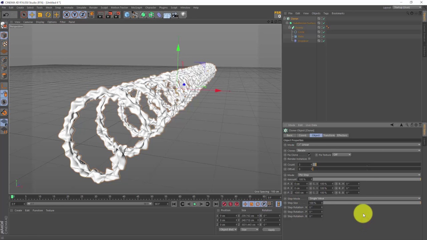Add a Light object icon
The width and height of the screenshot is (427, 240).
[183, 15]
